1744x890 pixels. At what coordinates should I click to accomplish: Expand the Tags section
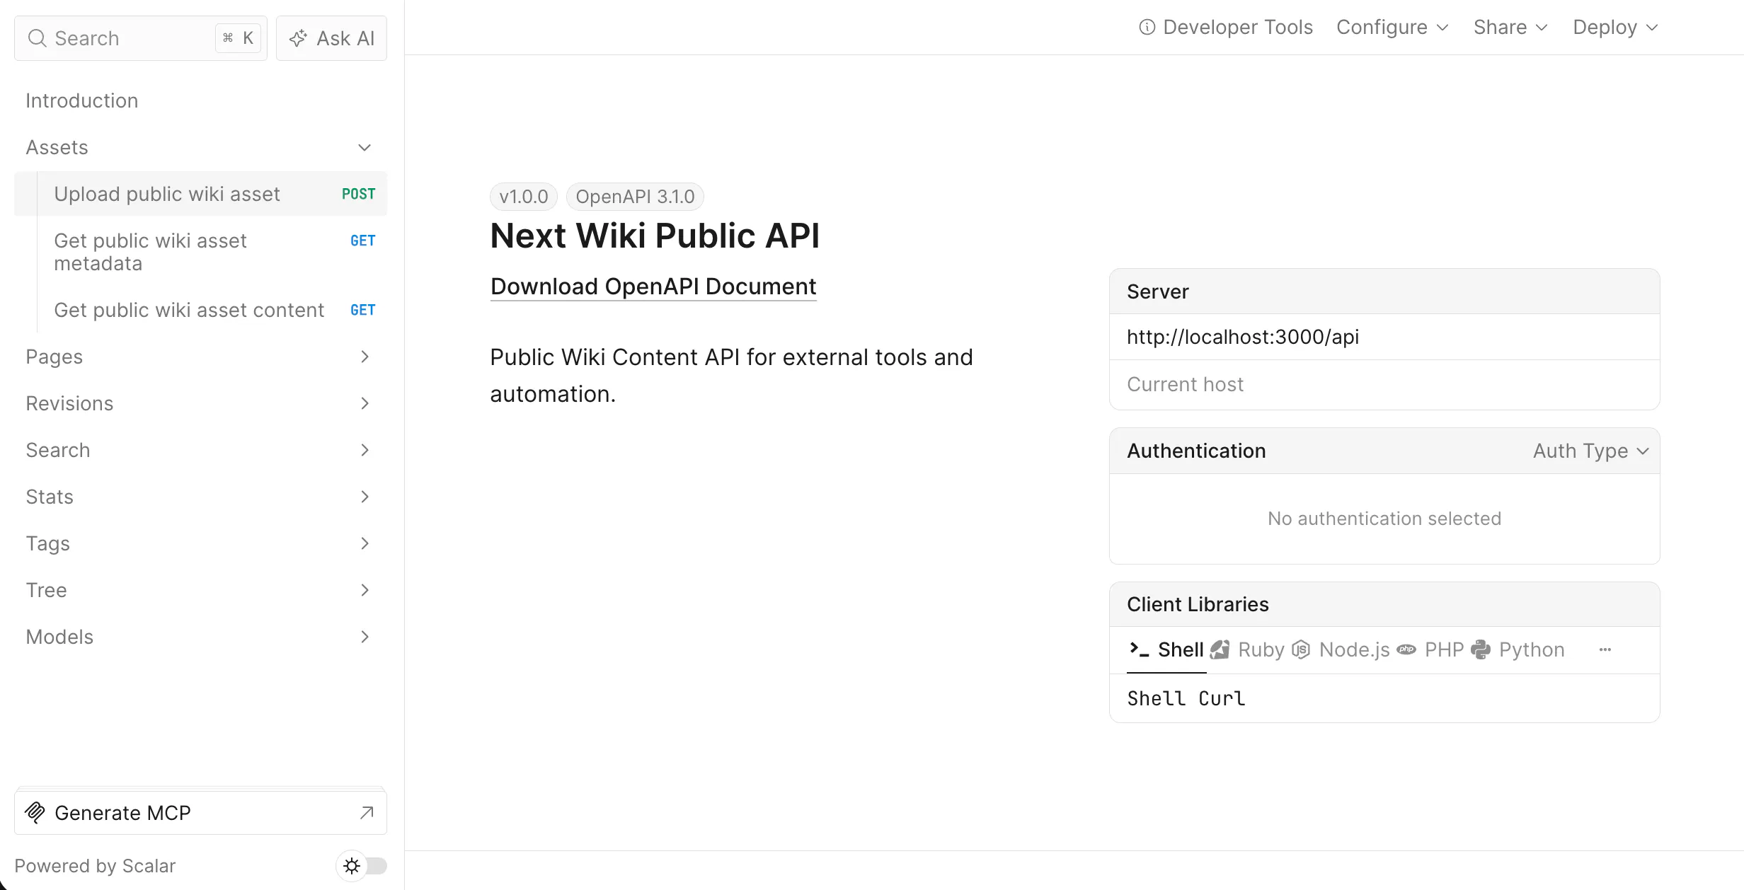(365, 543)
